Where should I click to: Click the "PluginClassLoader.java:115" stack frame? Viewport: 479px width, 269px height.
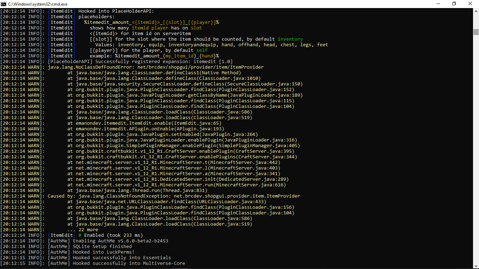(x=181, y=101)
